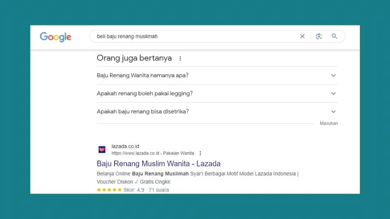Click question text Apakah baju renang bisa disetrika?

143,112
